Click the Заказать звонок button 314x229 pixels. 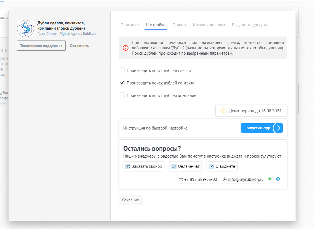tap(144, 166)
